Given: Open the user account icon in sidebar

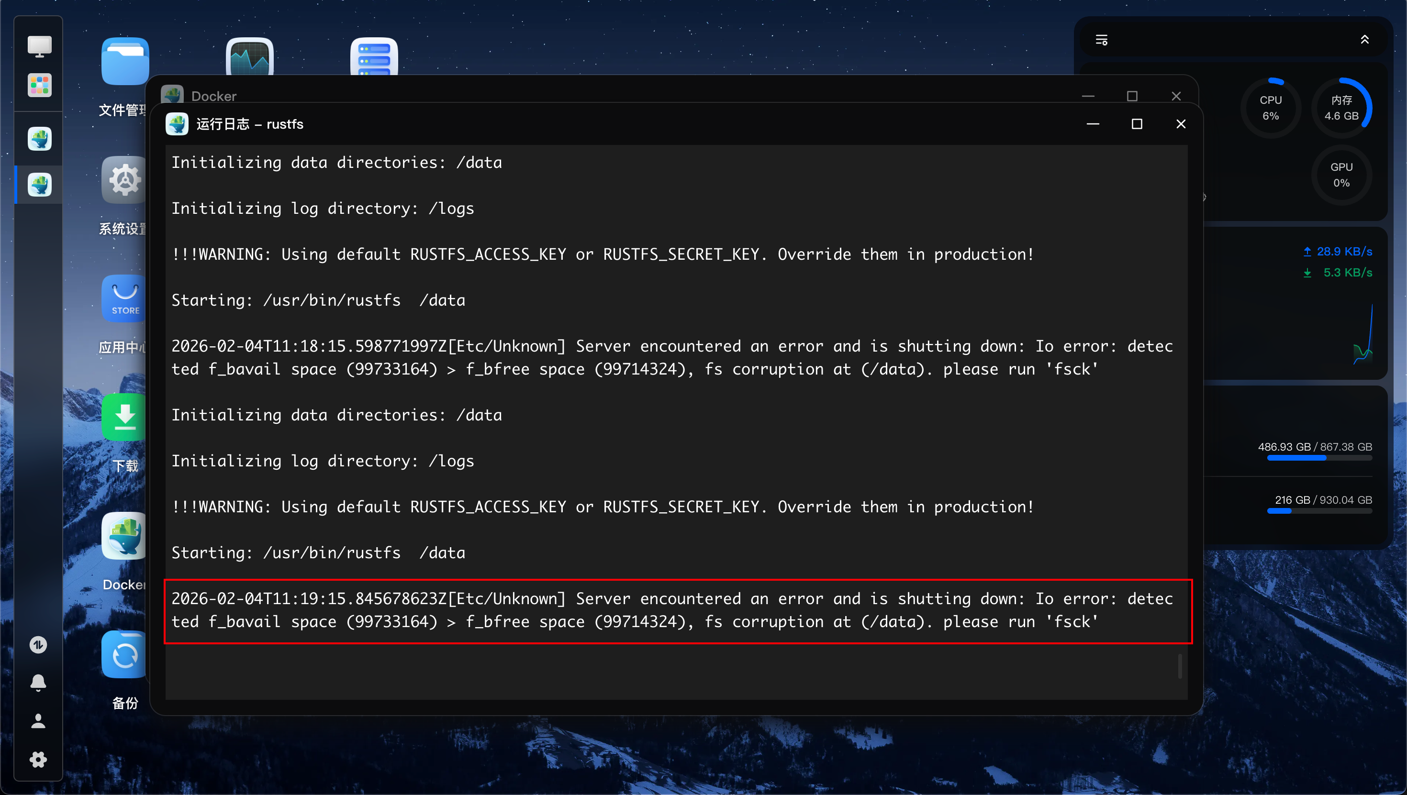Looking at the screenshot, I should (x=38, y=721).
